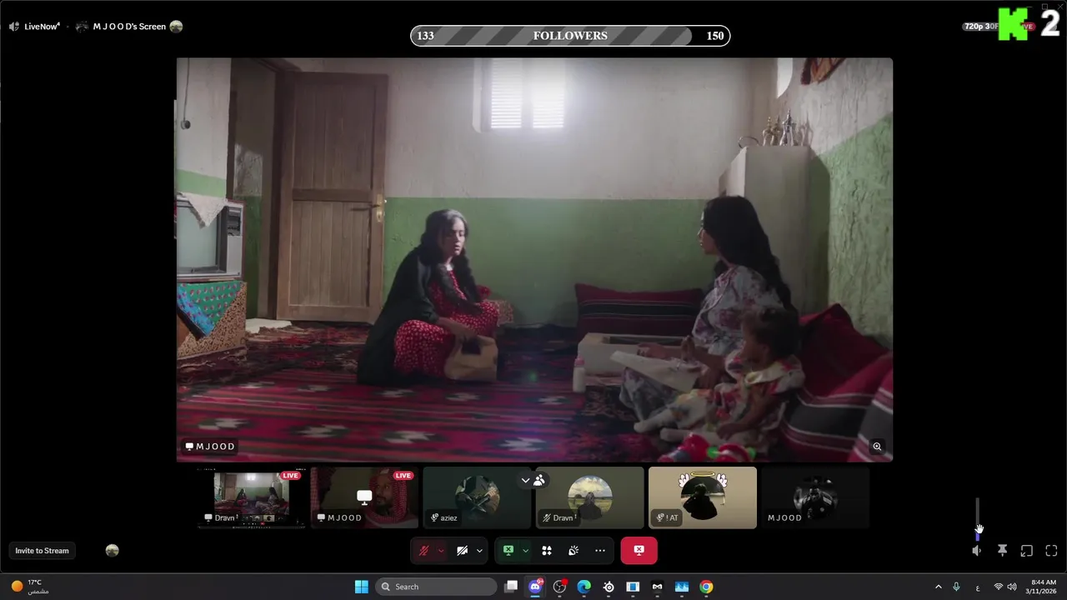Select MJOOD's participant avatar tile
Screen dimensions: 1067x600
tap(815, 497)
